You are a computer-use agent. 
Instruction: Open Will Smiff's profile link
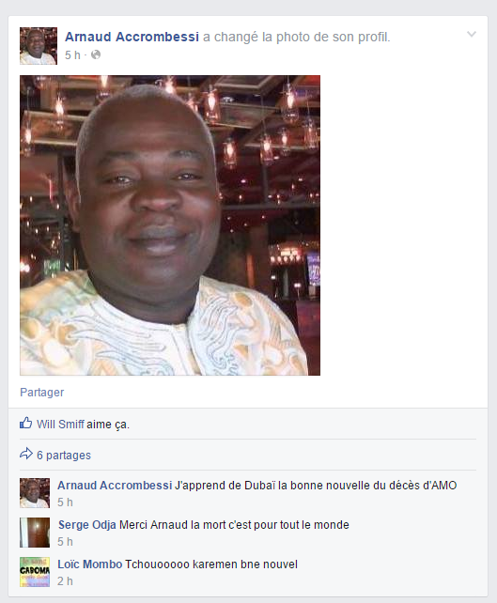tap(60, 425)
